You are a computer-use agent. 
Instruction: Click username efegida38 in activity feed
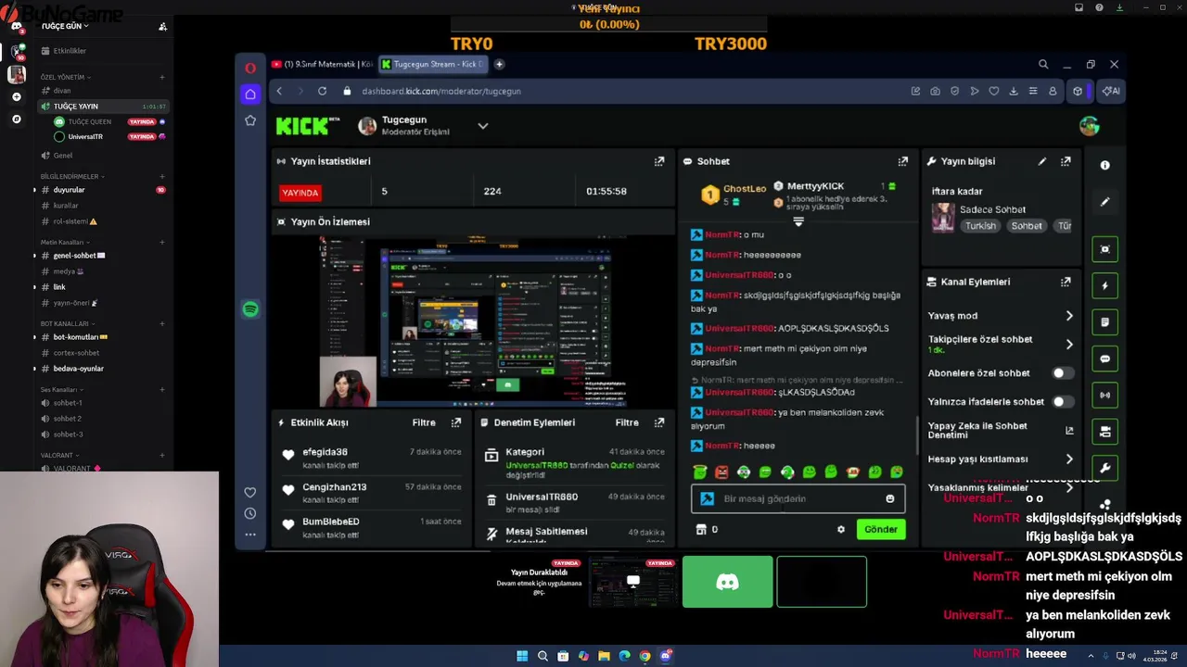pos(325,453)
